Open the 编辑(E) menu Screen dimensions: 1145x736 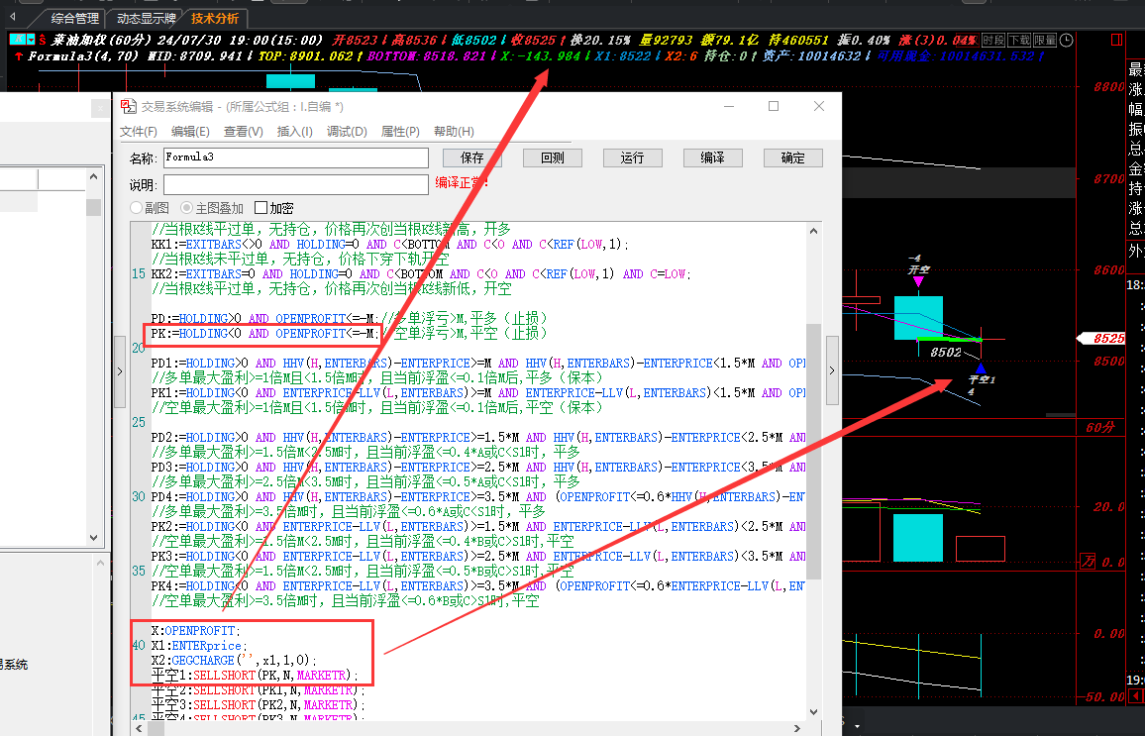pyautogui.click(x=190, y=132)
